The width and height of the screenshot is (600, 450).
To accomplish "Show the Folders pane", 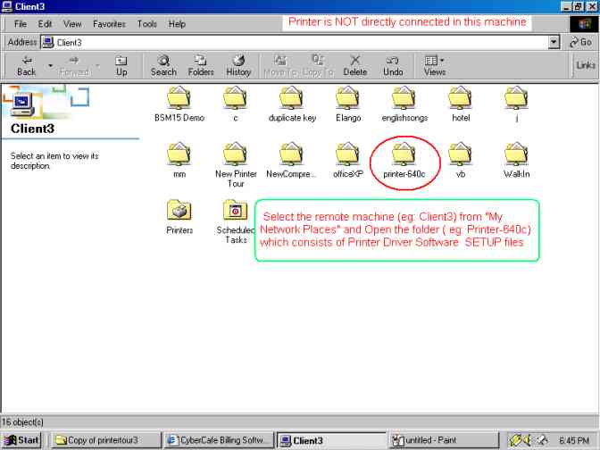I will [201, 65].
